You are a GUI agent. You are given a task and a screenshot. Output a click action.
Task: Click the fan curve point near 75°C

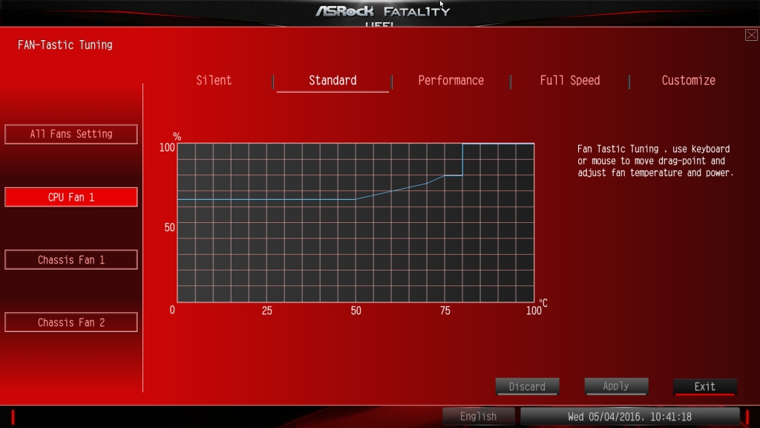point(445,175)
